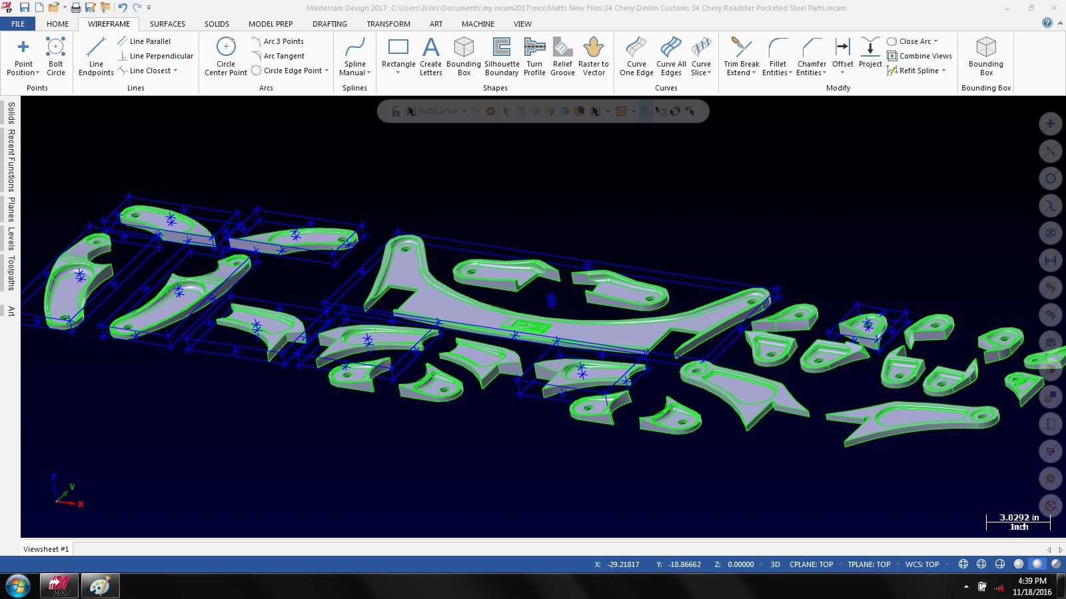Viewport: 1066px width, 599px height.
Task: Expand the Circle Edge Point dropdown
Action: pyautogui.click(x=326, y=71)
